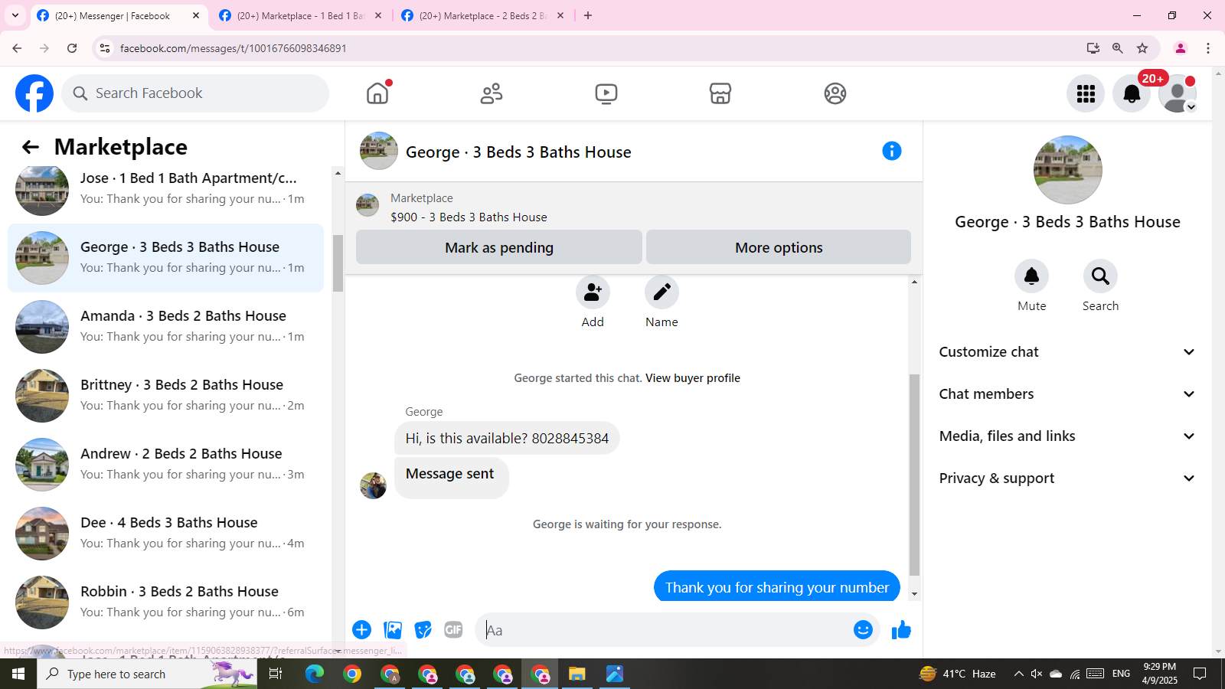Screen dimensions: 1225x689
Task: Expand Media, files and links section
Action: (x=1067, y=436)
